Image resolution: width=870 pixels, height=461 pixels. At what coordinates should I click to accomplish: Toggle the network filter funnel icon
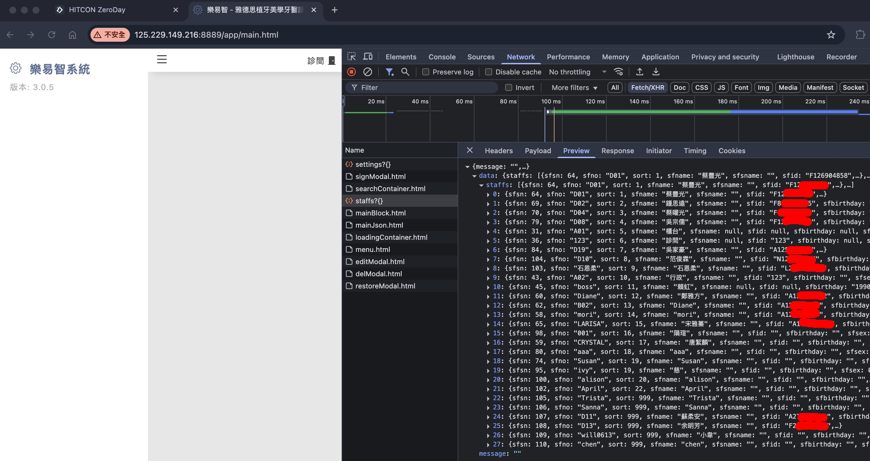point(389,72)
